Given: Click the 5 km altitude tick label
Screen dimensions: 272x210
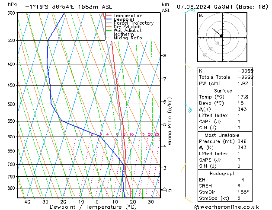Looking at the screenshot, I should (x=165, y=124).
